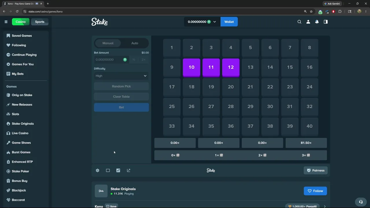The width and height of the screenshot is (370, 208).
Task: Open the Wallet
Action: 229,22
